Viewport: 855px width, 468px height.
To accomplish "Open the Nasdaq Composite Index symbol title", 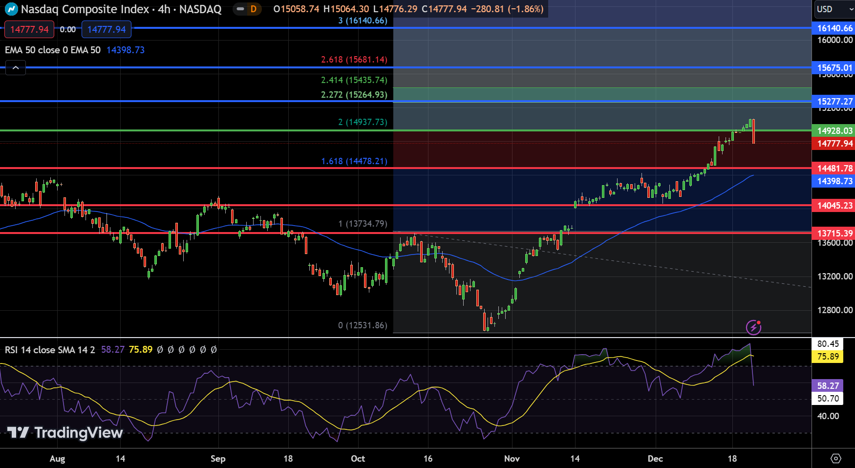I will [121, 9].
